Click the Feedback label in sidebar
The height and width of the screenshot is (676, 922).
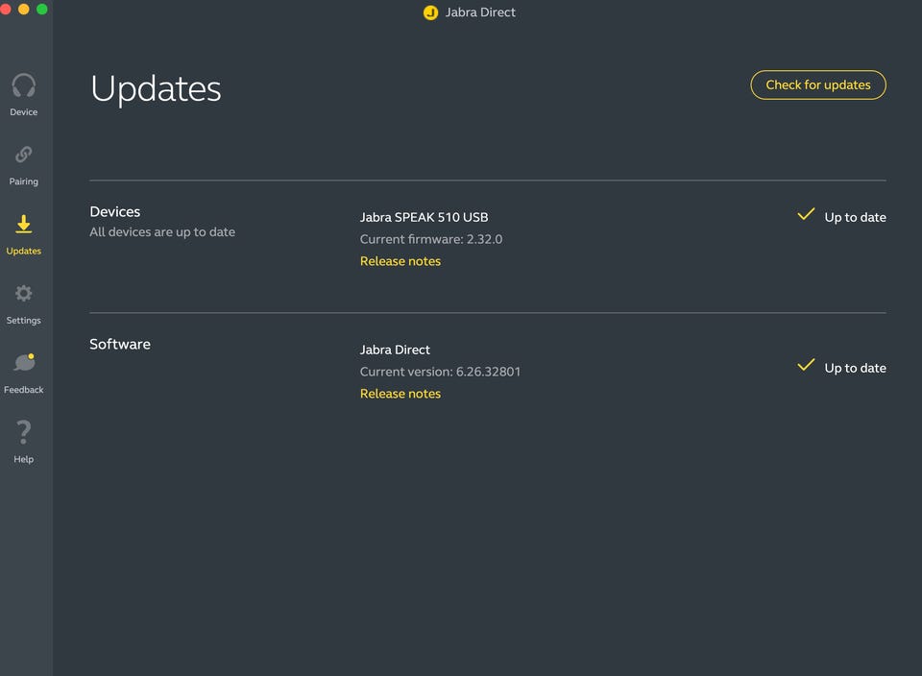coord(23,389)
